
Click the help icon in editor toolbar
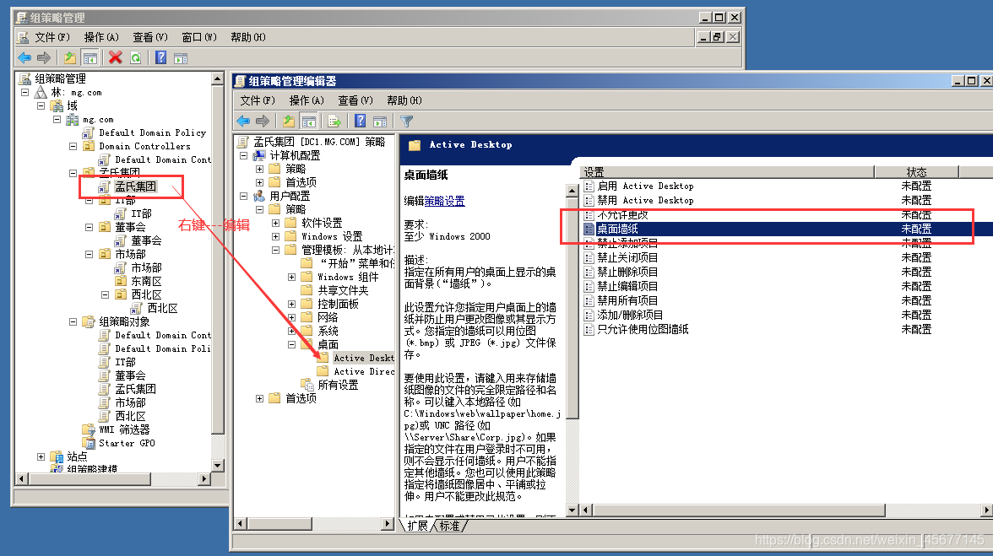360,121
